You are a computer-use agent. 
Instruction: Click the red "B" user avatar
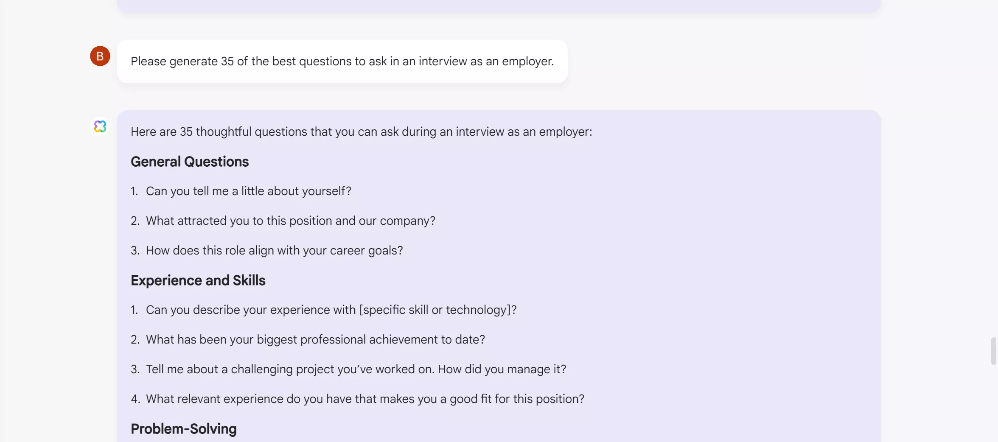(x=100, y=56)
